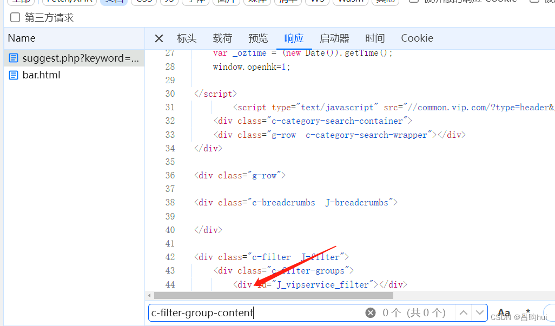This screenshot has height=326, width=555.
Task: Select the 响应 tab
Action: [x=294, y=38]
